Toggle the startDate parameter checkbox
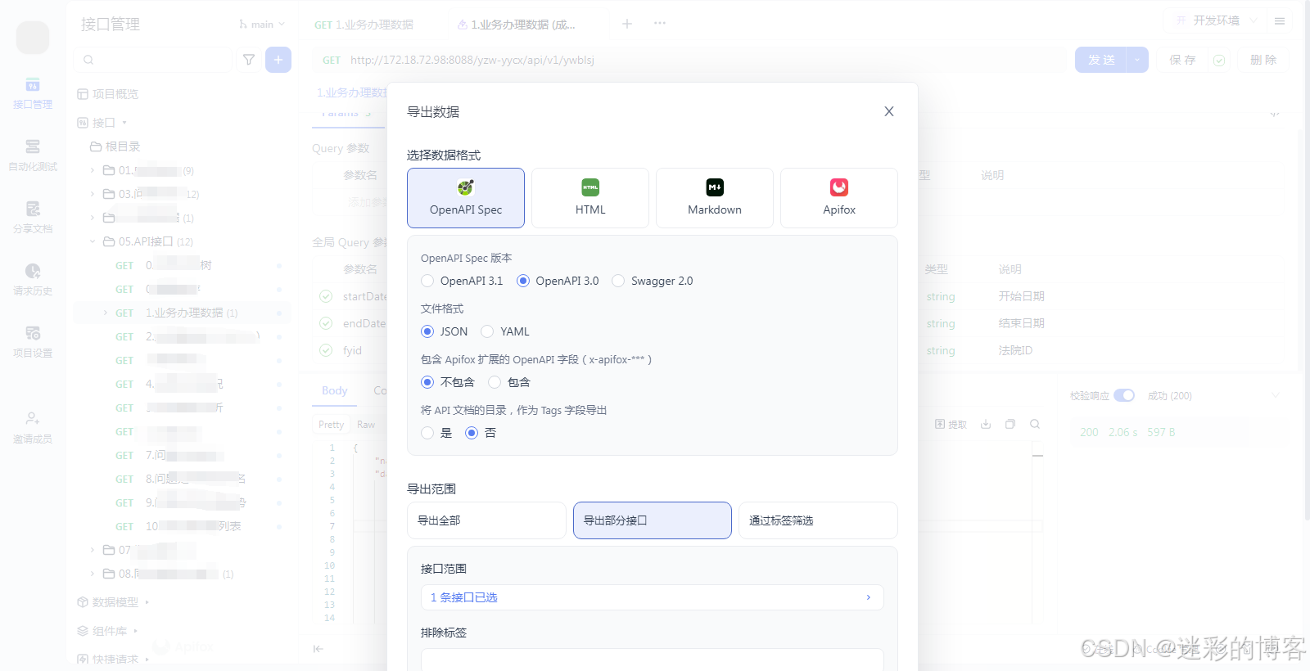Screen dimensions: 1310x671 pyautogui.click(x=326, y=296)
